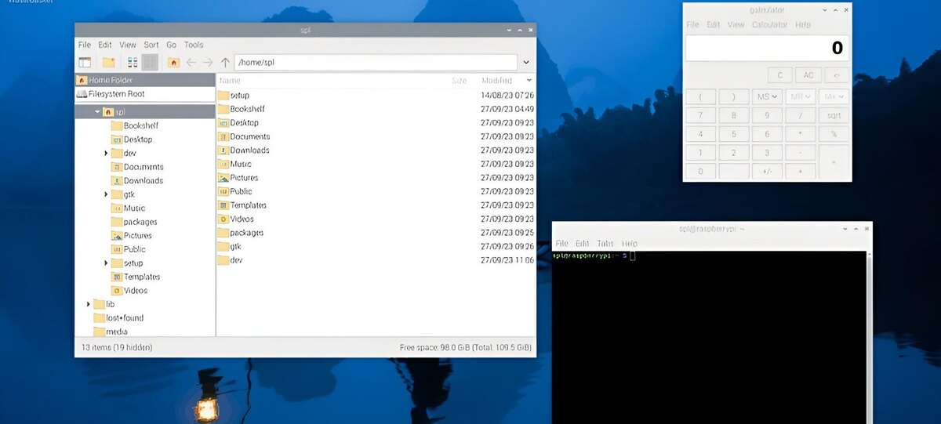Click the Downloads folder icon in the file list
Screen dimensions: 941x424
point(223,150)
